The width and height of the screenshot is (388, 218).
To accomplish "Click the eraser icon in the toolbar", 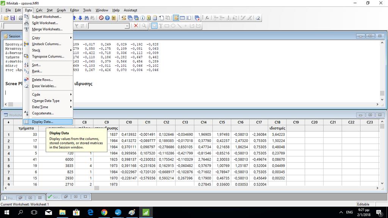I will (x=258, y=18).
